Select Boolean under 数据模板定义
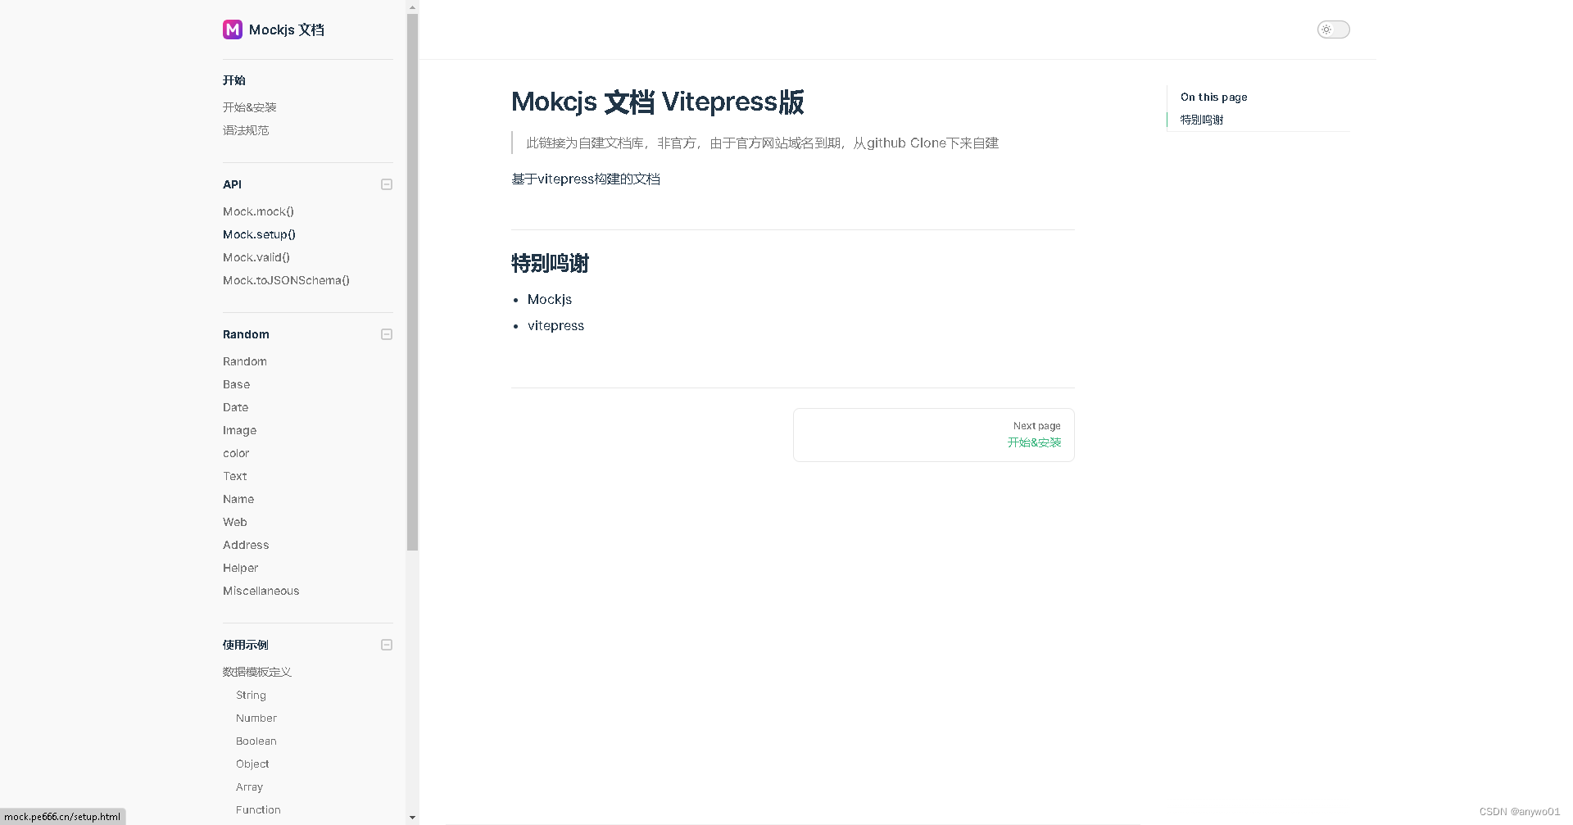The width and height of the screenshot is (1573, 825). [256, 741]
